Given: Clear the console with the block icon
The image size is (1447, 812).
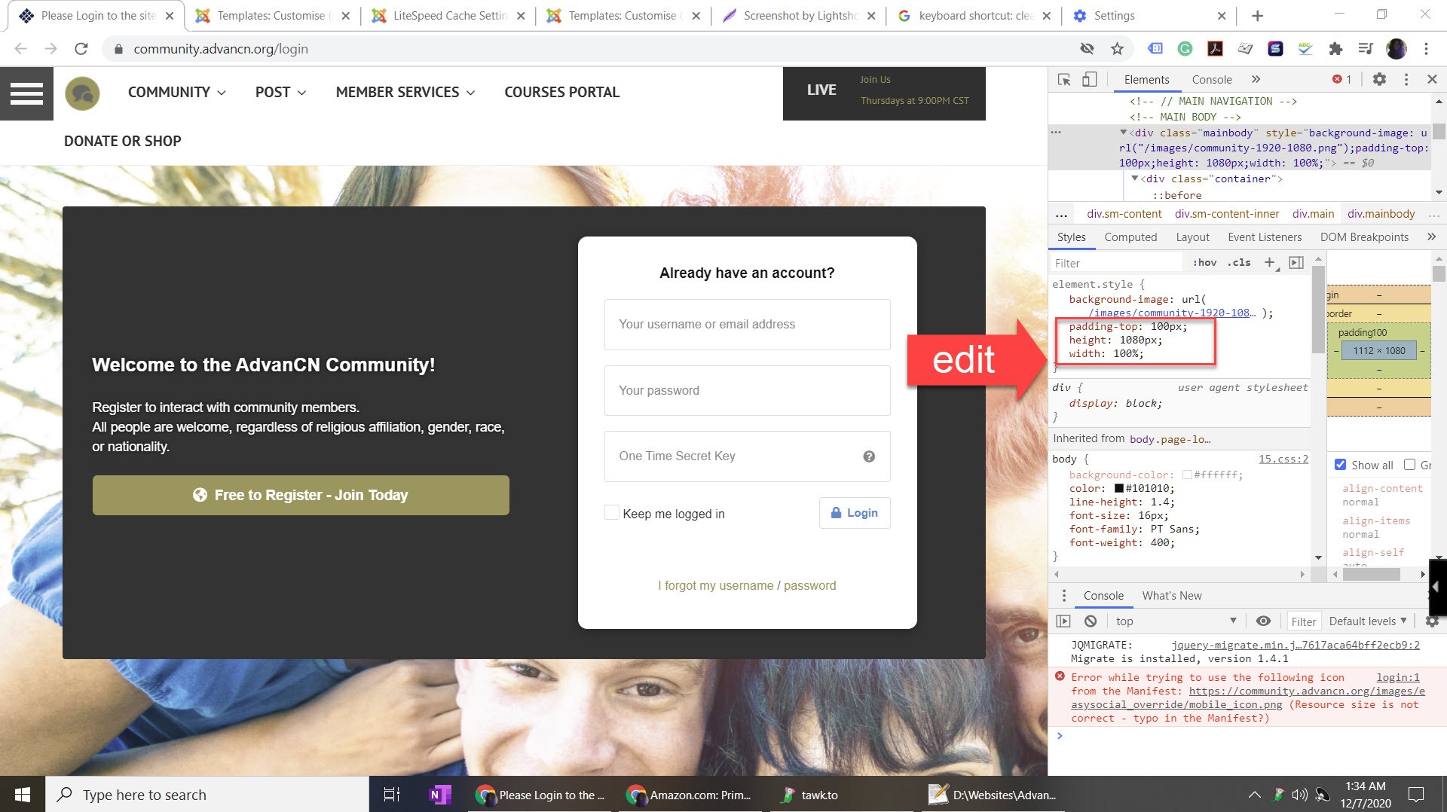Looking at the screenshot, I should (1091, 621).
